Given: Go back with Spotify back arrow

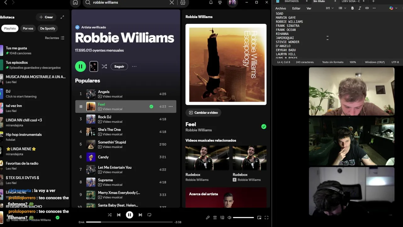Looking at the screenshot, I should pos(5,3).
